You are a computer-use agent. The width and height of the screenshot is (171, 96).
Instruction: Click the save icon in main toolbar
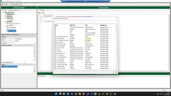coord(2,5)
